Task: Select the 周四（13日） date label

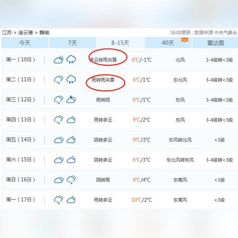Action: pyautogui.click(x=20, y=119)
